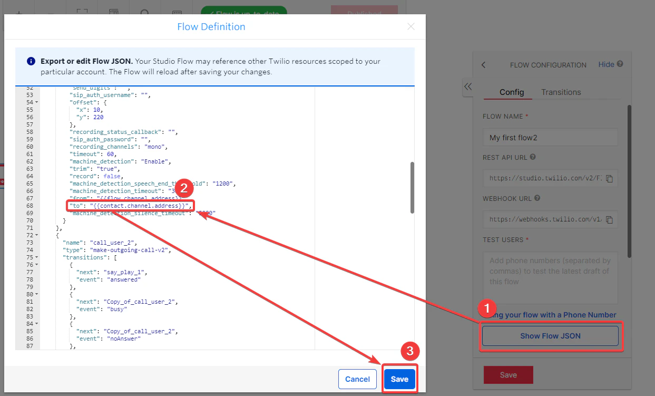
Task: Click line number 70 in the gutter
Action: [29, 220]
